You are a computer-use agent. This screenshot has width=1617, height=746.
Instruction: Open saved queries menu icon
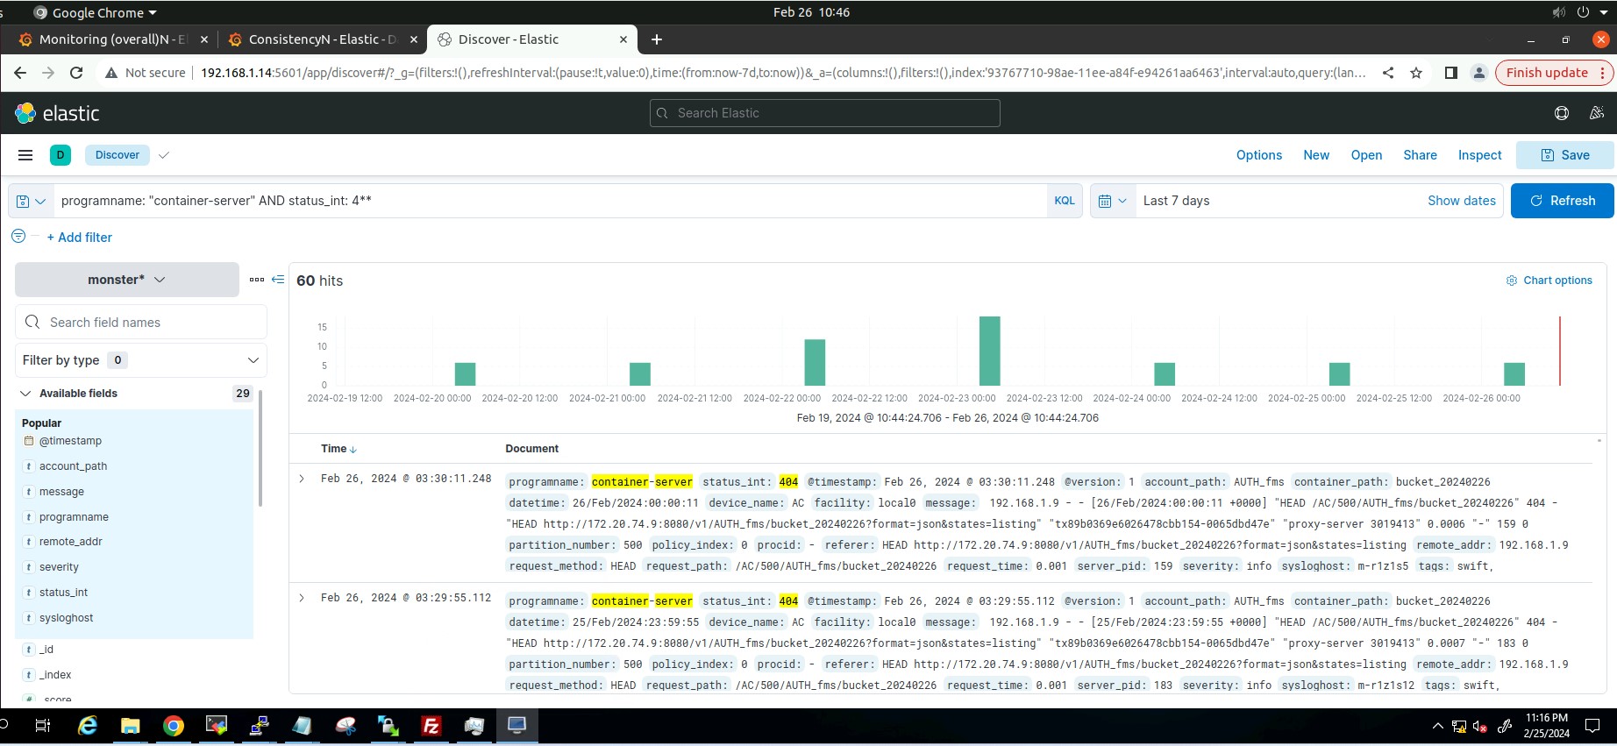(31, 201)
